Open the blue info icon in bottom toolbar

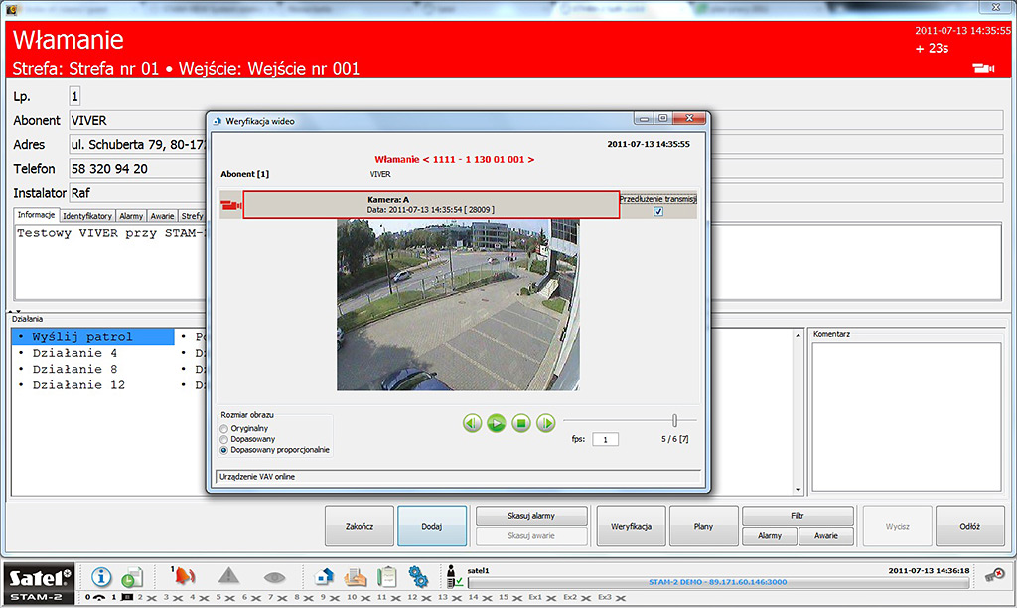click(101, 576)
